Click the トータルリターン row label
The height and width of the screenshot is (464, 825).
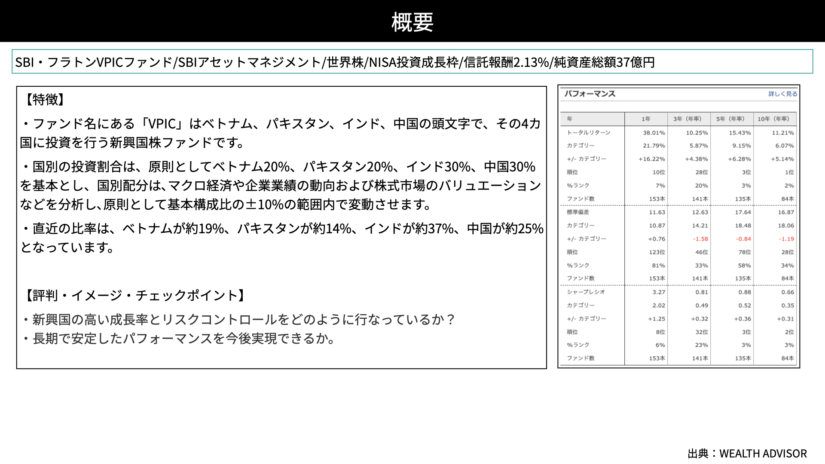point(589,133)
